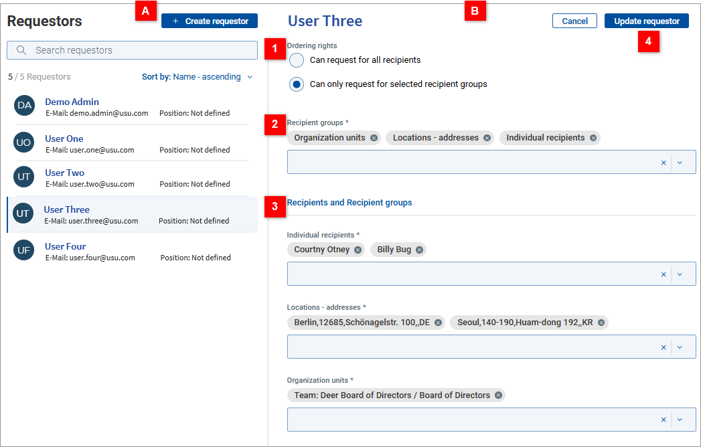701x447 pixels.
Task: Cancel editing User Three
Action: [x=574, y=21]
